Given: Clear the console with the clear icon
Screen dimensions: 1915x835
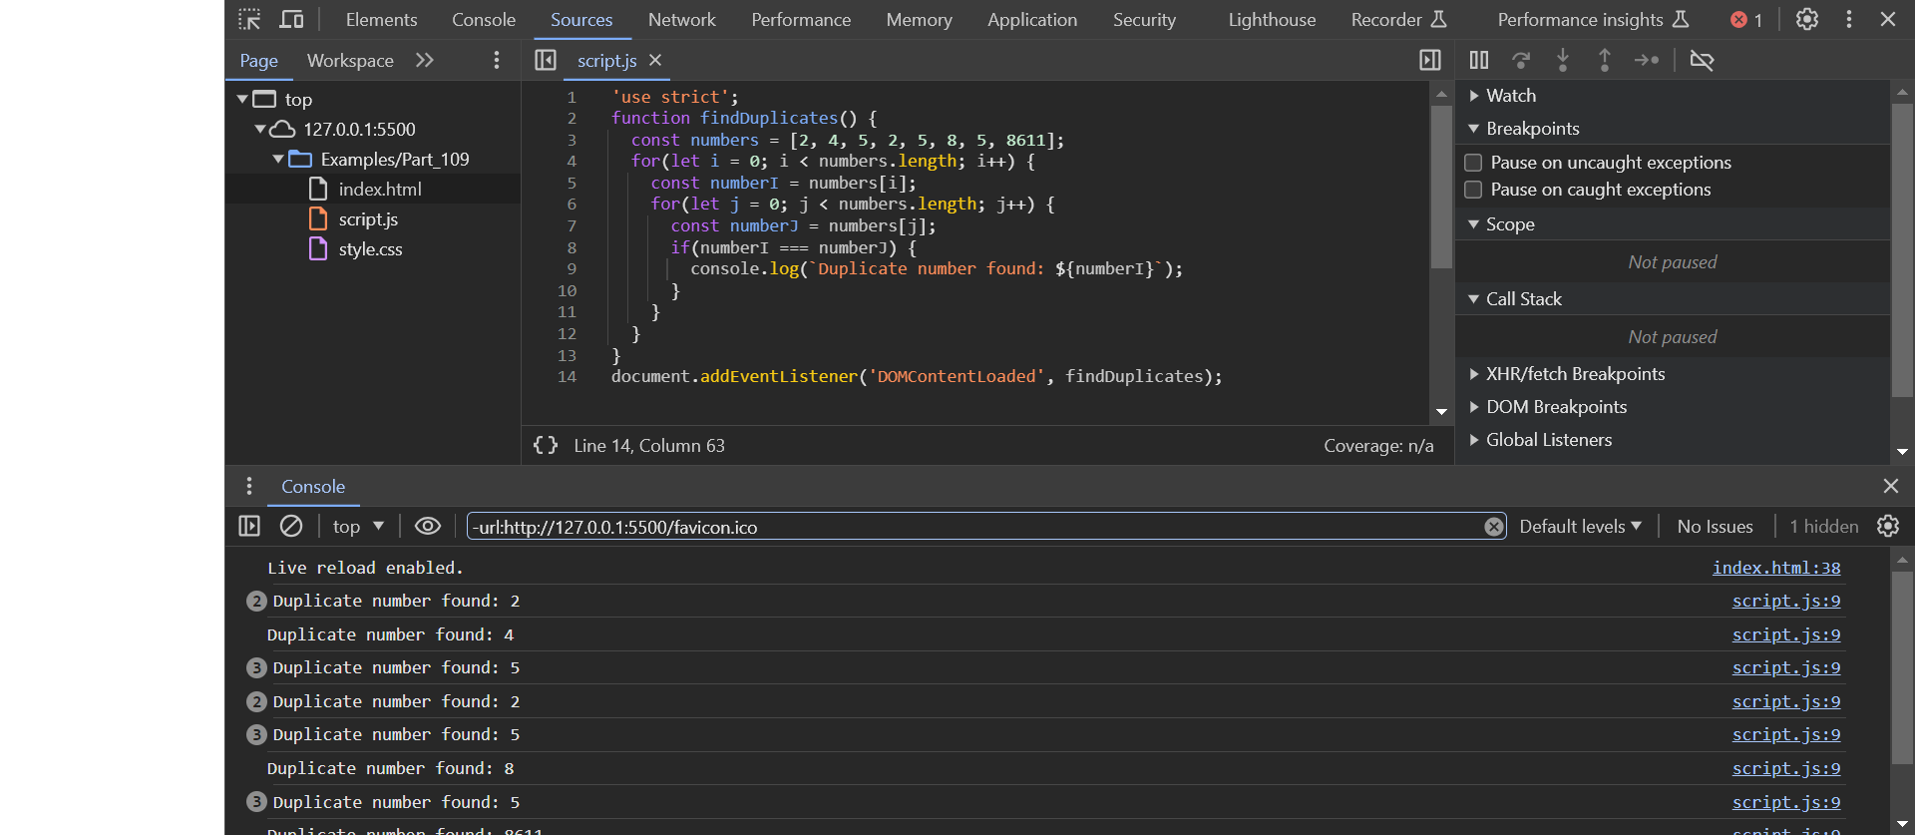Looking at the screenshot, I should click(x=291, y=526).
